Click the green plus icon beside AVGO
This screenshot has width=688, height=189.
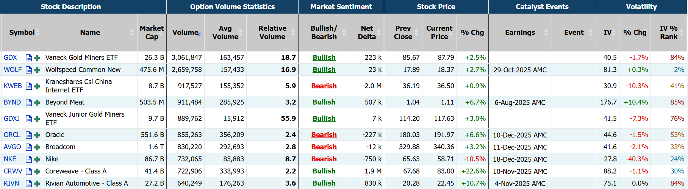pyautogui.click(x=37, y=147)
